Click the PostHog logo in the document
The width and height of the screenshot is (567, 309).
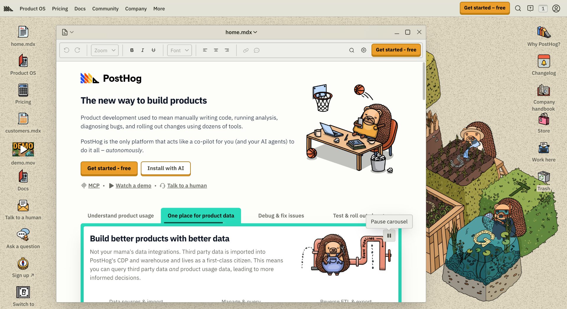point(111,78)
